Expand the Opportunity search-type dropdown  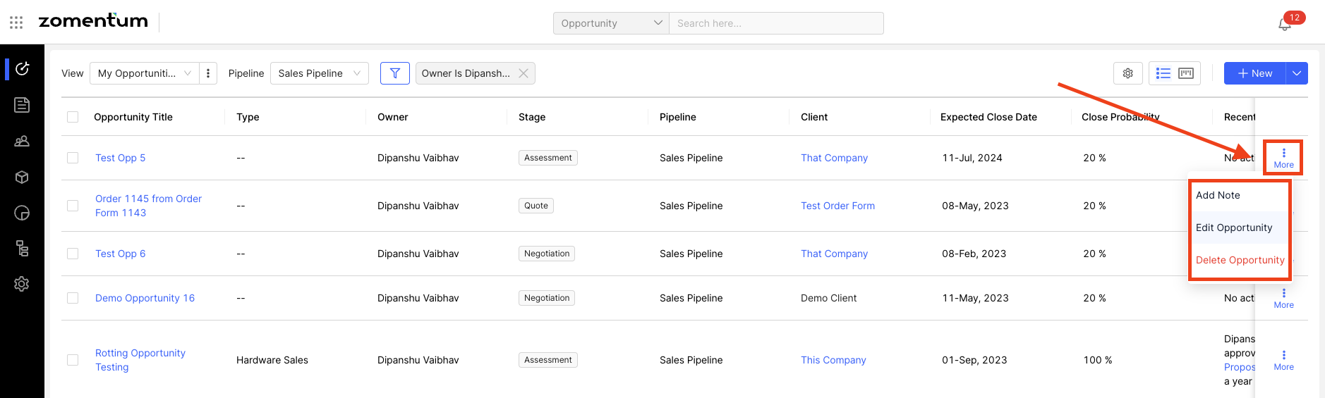click(611, 23)
